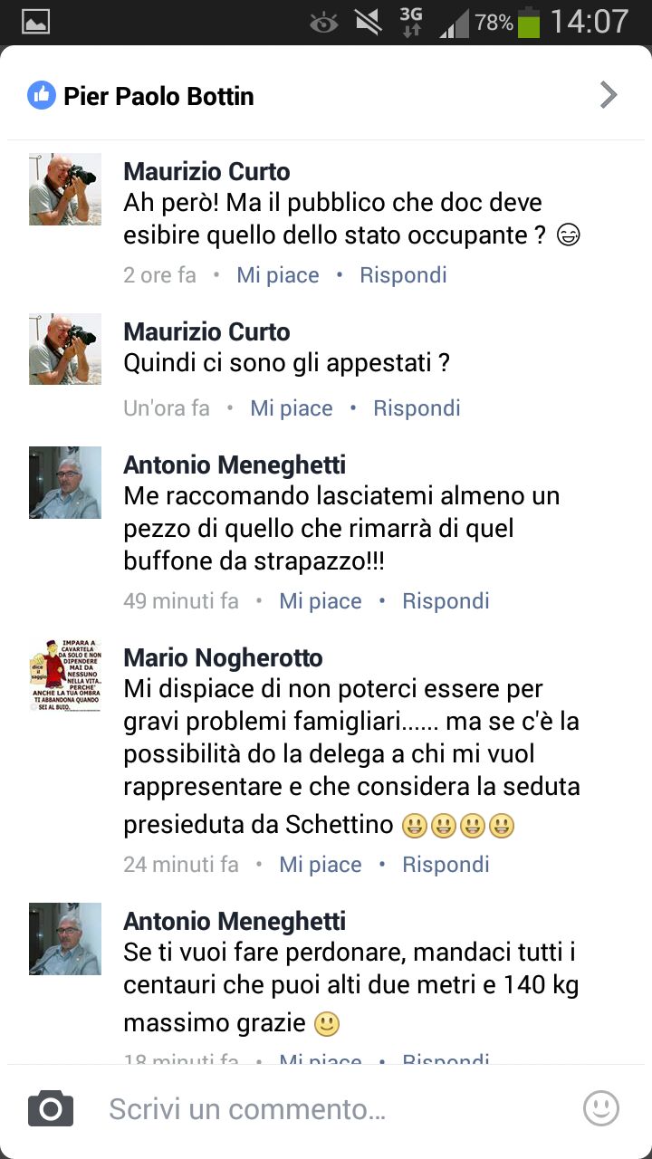Tap the camera icon to attach photo
This screenshot has height=1159, width=652.
(x=51, y=1108)
